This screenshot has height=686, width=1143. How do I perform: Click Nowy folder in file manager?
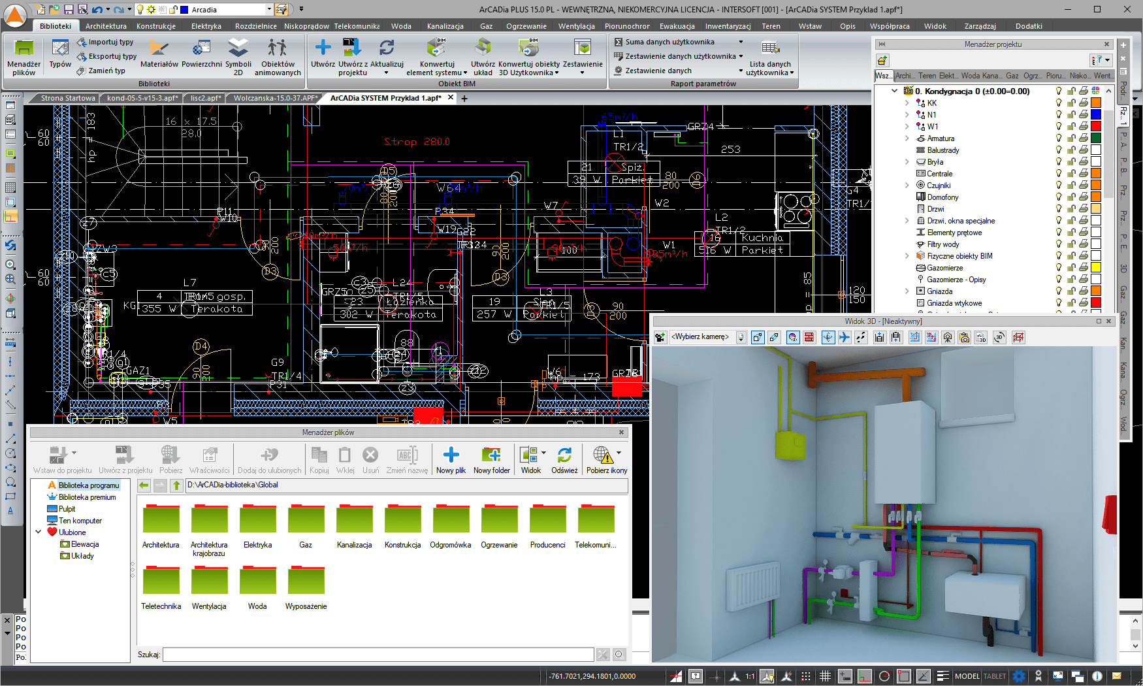(491, 459)
